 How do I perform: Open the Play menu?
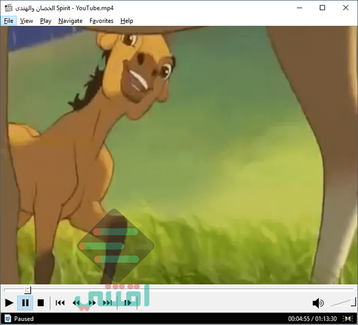click(x=46, y=21)
